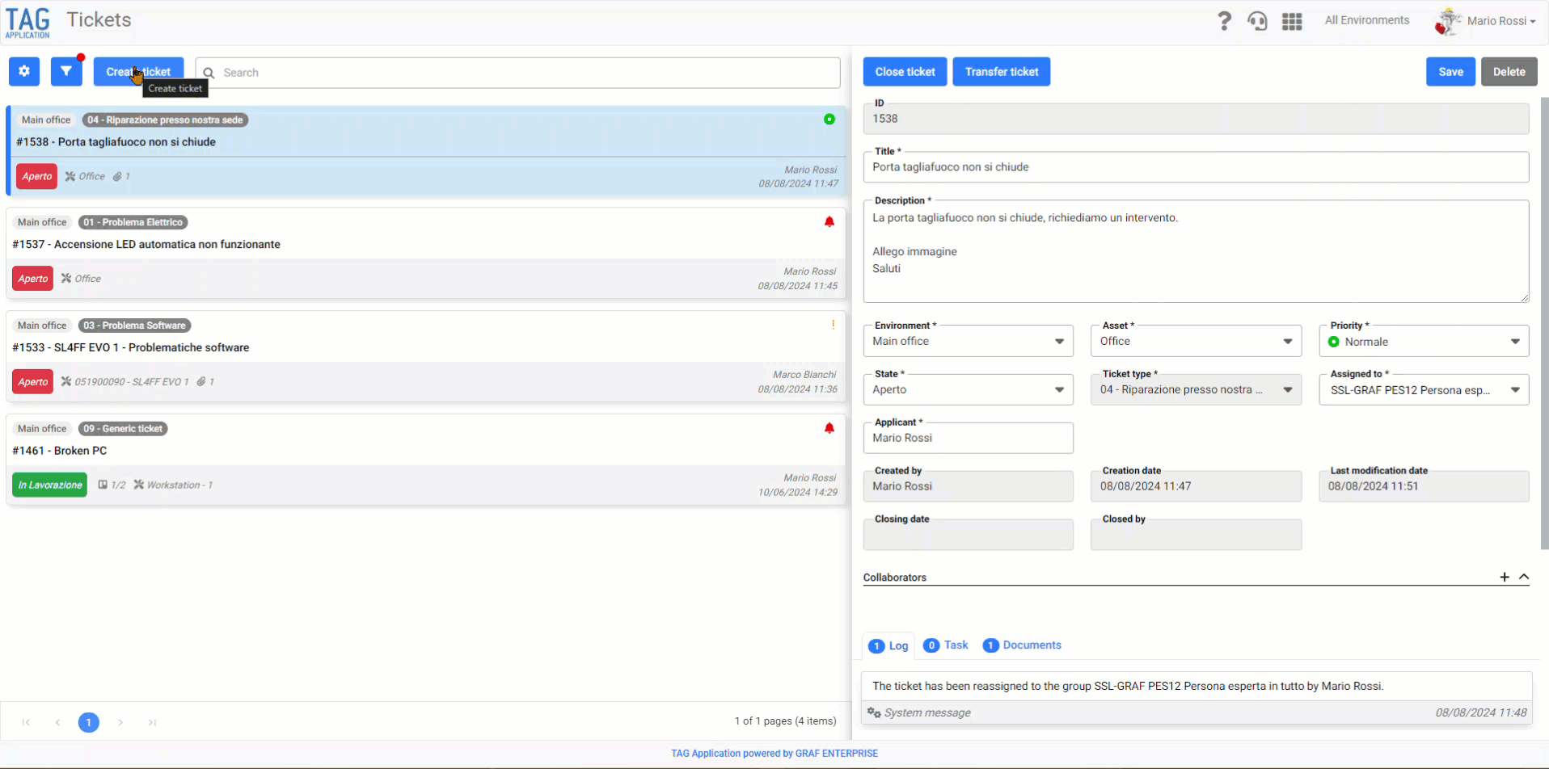Select ticket #1461 Broken PC
Viewport: 1549px width, 769px height.
coord(426,460)
